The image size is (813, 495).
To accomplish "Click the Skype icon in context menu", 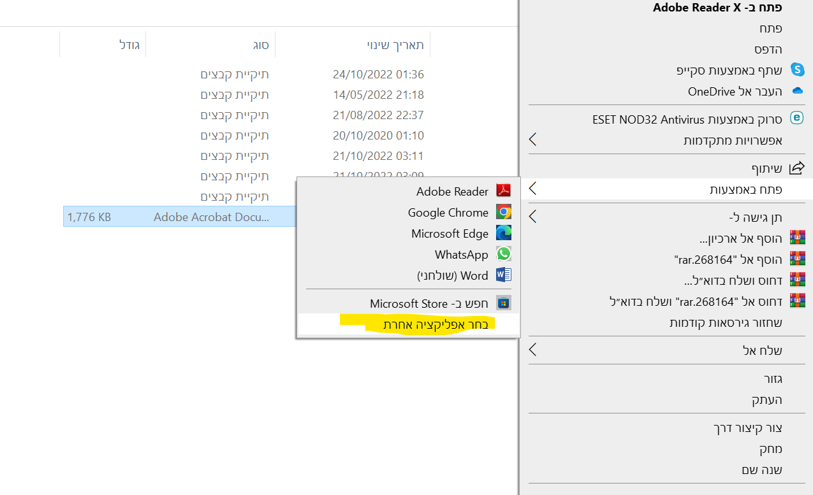I will (797, 69).
